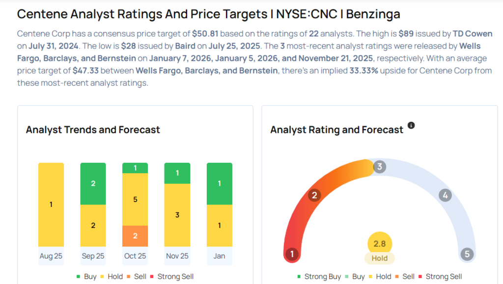Click gauge marker number 2
503x284 pixels.
(314, 196)
